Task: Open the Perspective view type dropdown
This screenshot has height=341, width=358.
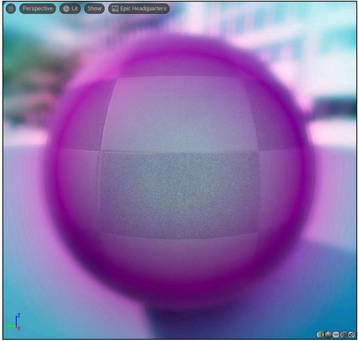Action: pos(38,9)
